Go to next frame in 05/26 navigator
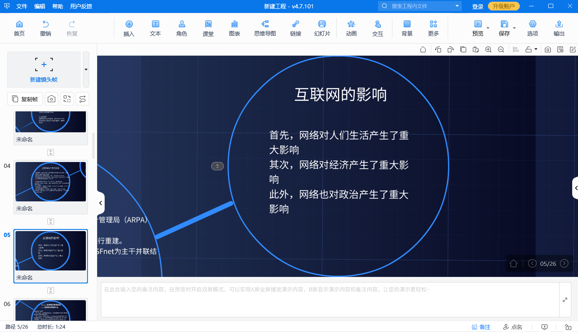This screenshot has width=578, height=332. 564,263
